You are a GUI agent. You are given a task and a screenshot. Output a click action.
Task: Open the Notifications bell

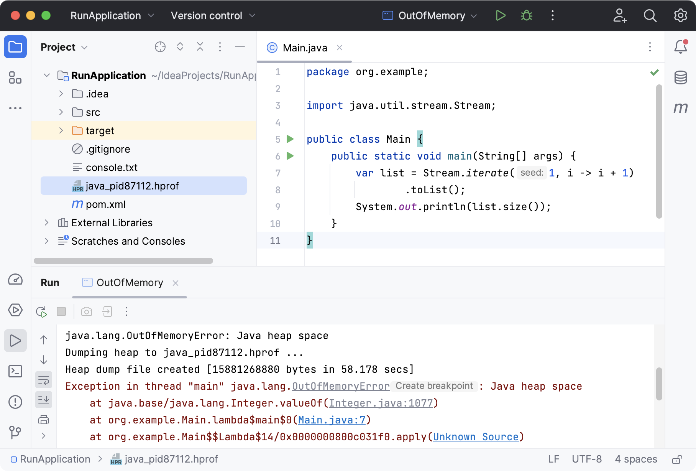(681, 47)
